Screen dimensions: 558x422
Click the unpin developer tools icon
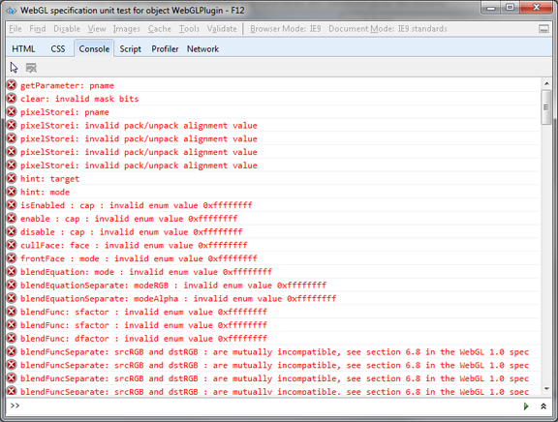[x=543, y=29]
